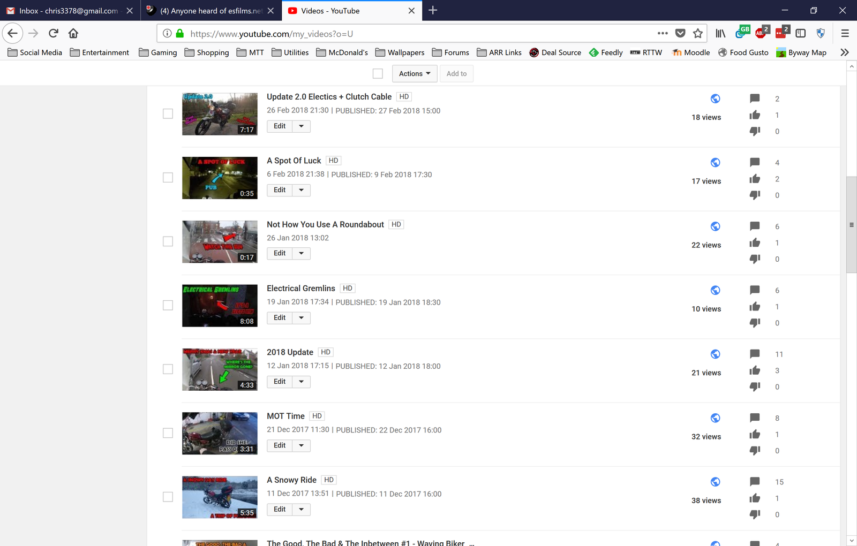Open the A Snowy Ride video thumbnail
The height and width of the screenshot is (546, 857).
[220, 497]
